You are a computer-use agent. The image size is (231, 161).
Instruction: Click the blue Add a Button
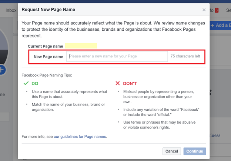pos(221,25)
